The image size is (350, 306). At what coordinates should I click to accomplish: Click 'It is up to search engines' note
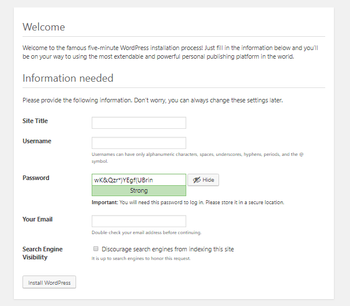141,259
